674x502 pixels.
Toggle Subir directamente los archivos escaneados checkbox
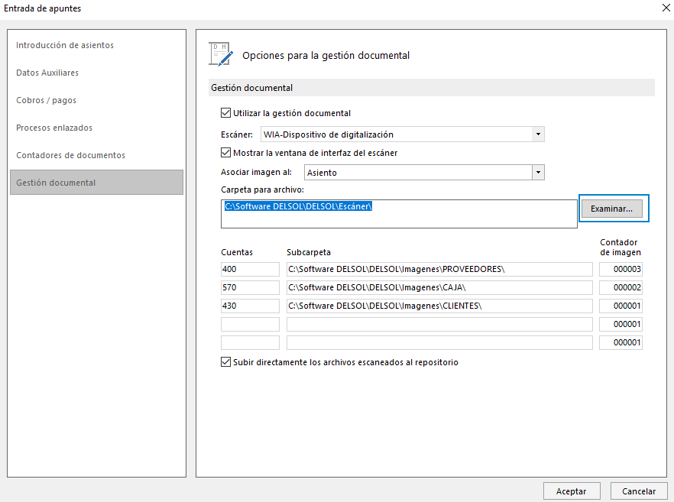225,362
